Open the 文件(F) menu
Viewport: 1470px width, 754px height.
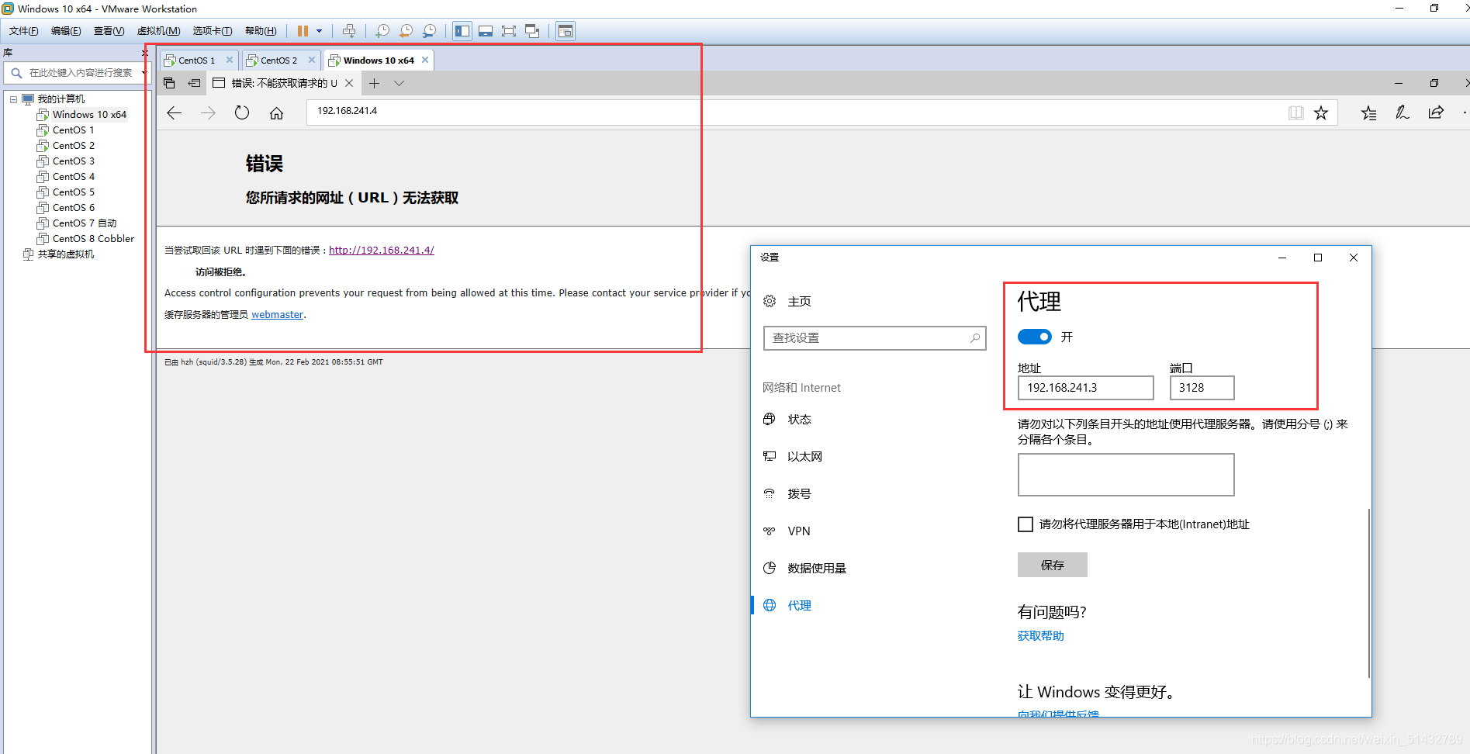(x=23, y=31)
